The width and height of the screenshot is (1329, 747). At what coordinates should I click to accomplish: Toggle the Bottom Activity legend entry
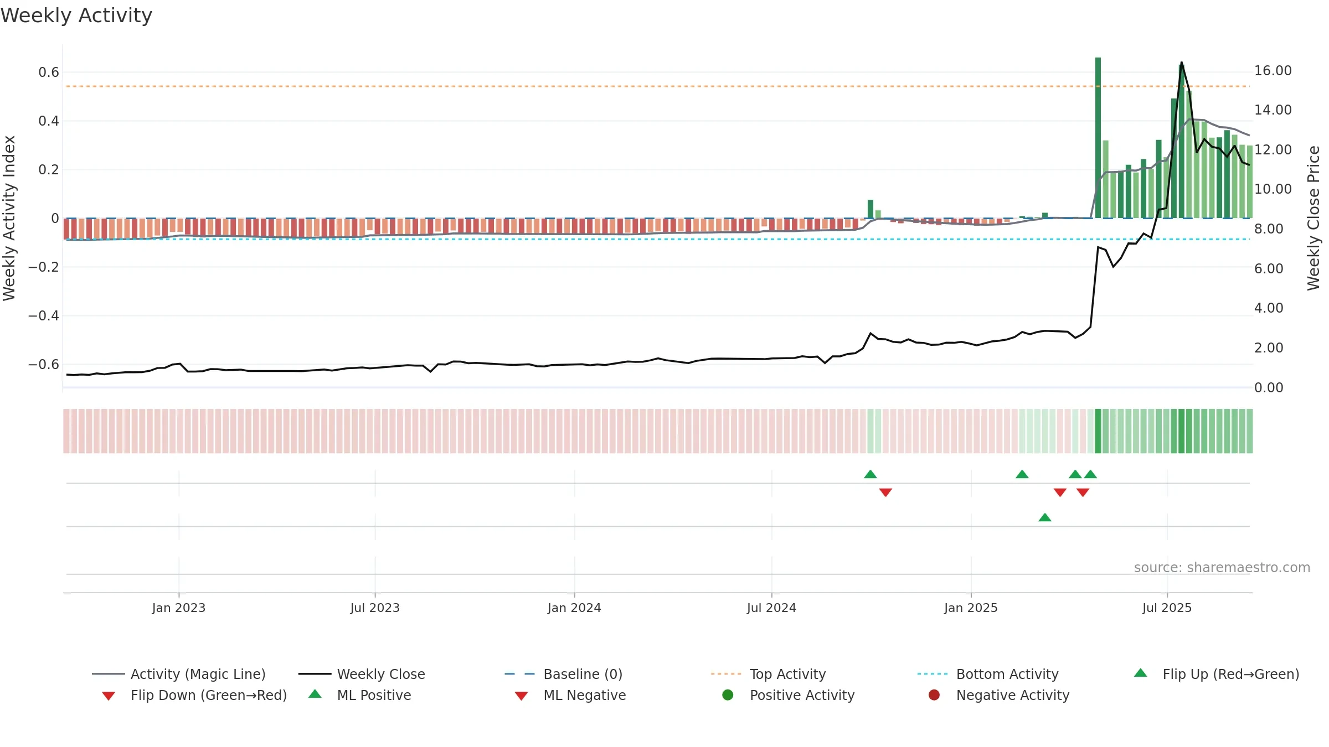pyautogui.click(x=988, y=674)
